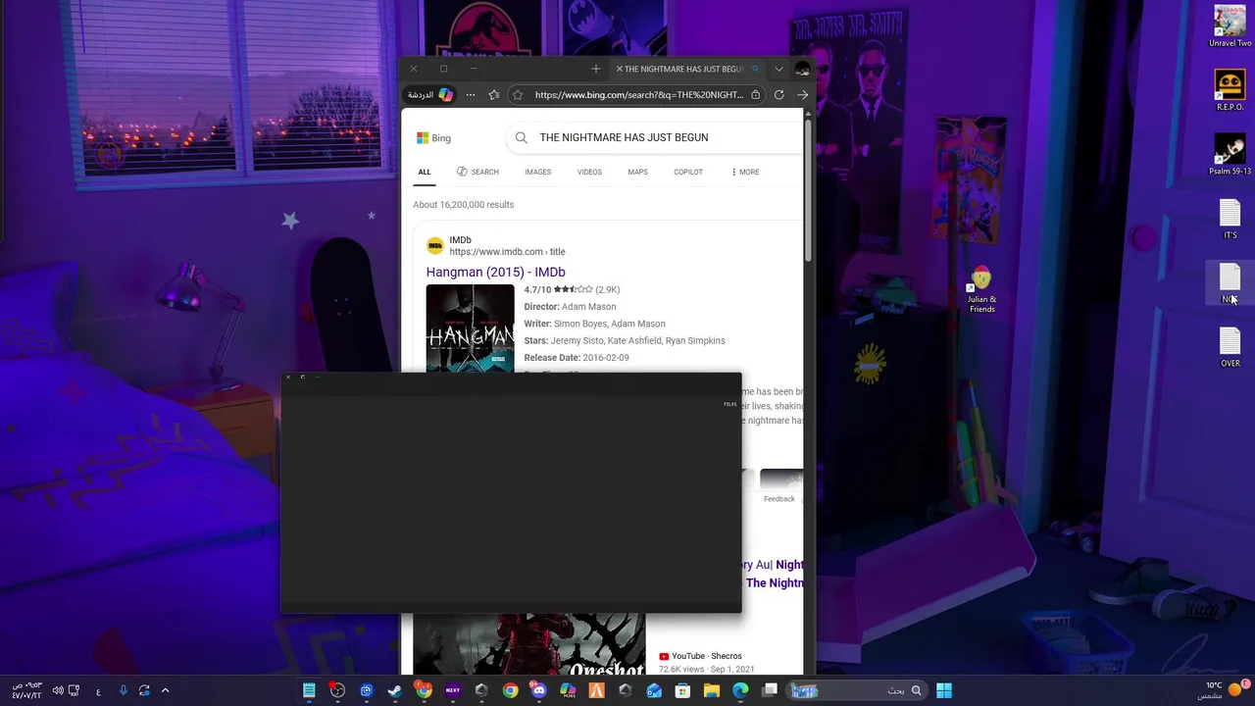Screen dimensions: 1255x706
Task: Open the volume speaker tray icon
Action: (57, 690)
